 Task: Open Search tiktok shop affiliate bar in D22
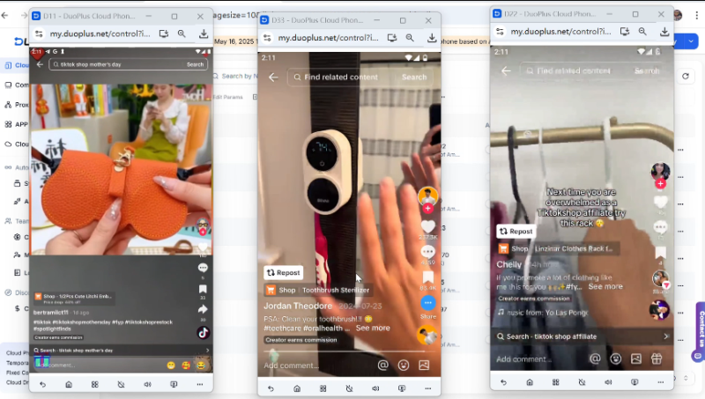pos(582,336)
